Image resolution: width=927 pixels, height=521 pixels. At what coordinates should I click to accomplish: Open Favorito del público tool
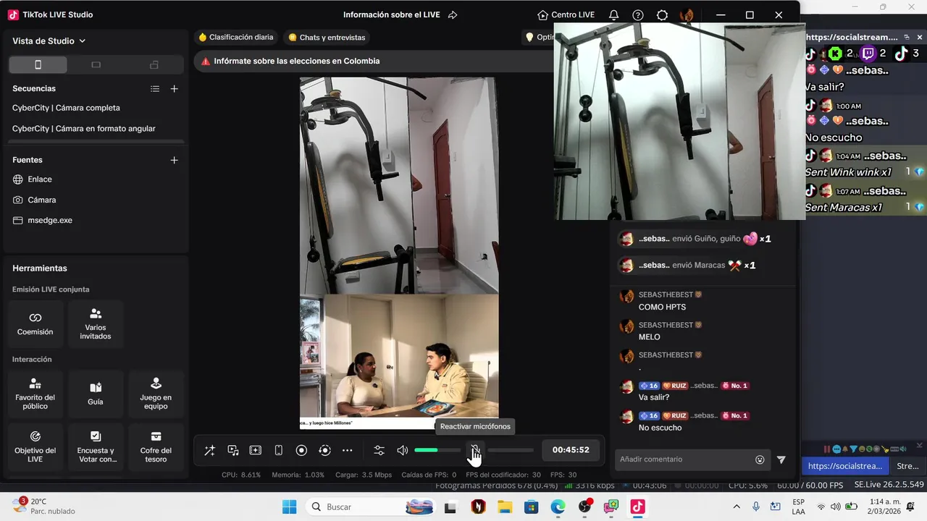click(x=35, y=394)
